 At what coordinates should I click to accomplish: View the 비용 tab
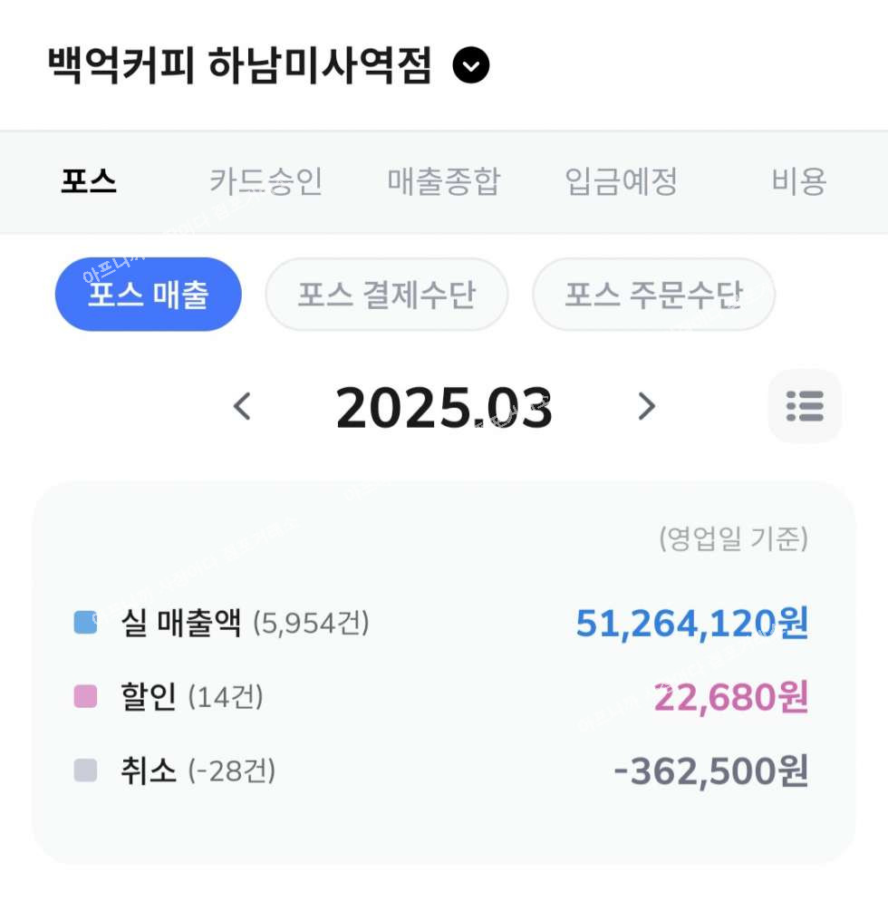point(798,181)
